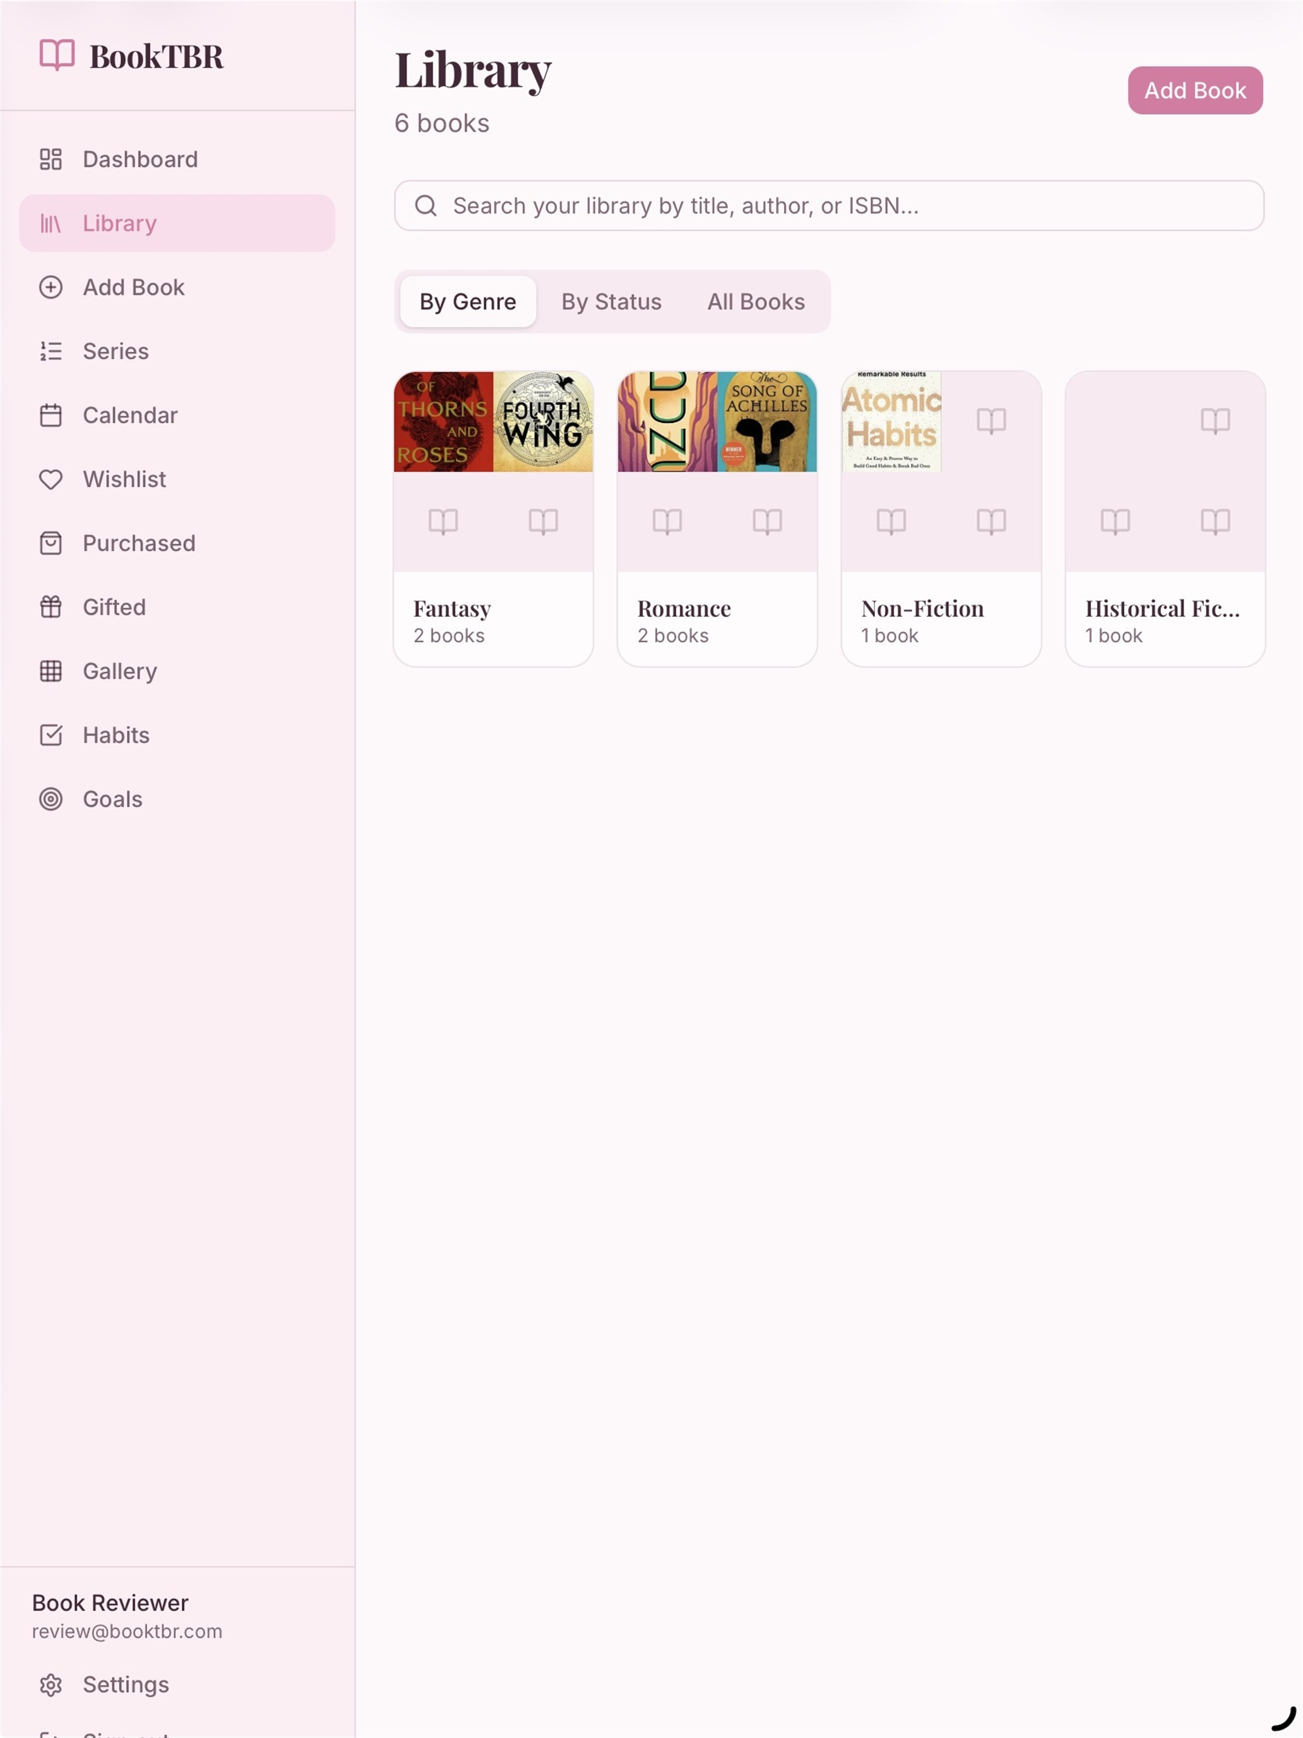Click the review@booktbr.com email text
Viewport: 1303px width, 1738px height.
click(128, 1632)
